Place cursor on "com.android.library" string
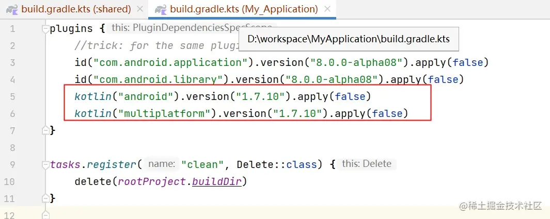The image size is (550, 219). (x=158, y=79)
